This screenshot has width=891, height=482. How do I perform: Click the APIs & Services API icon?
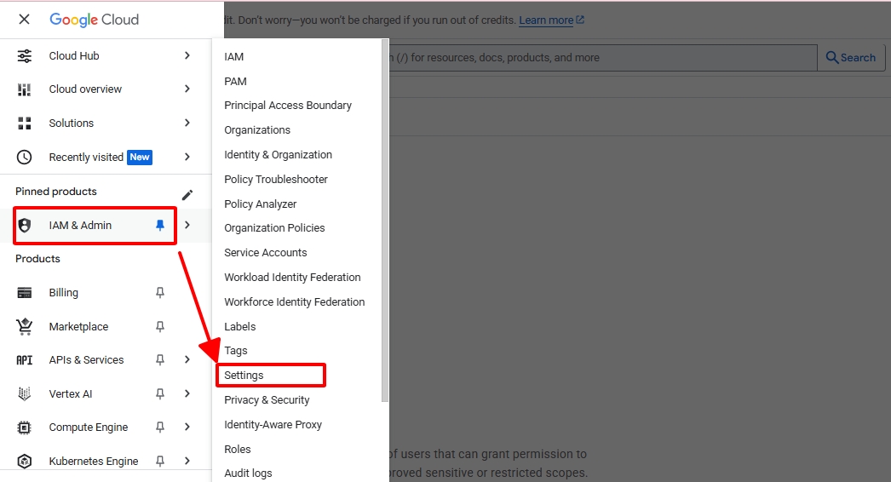click(25, 359)
